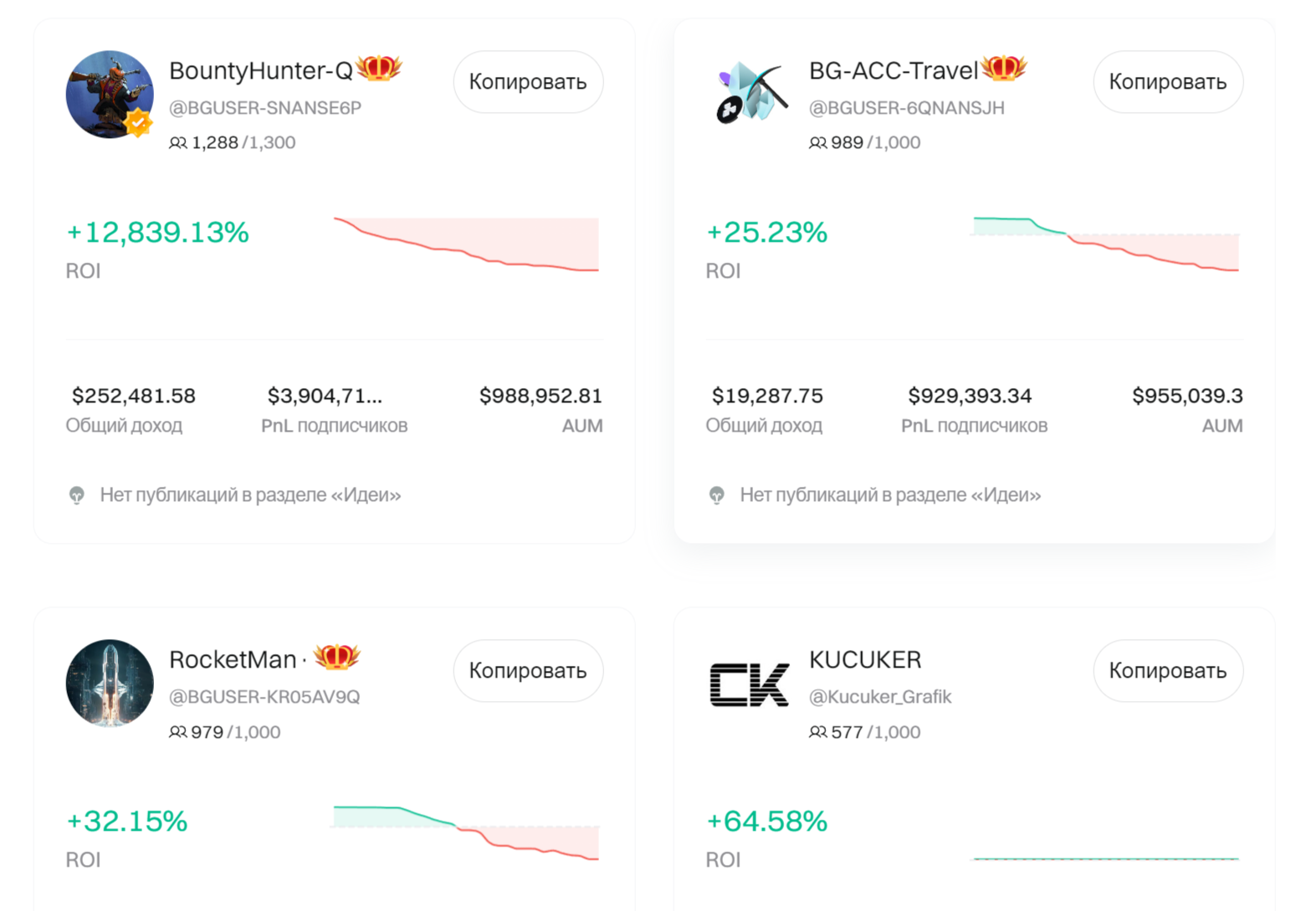This screenshot has width=1296, height=911.
Task: Click BG-ACC-Travel pickaxe avatar
Action: (750, 95)
